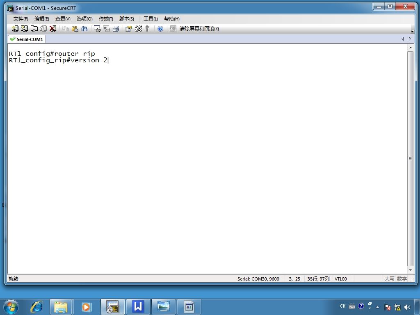Image resolution: width=420 pixels, height=315 pixels.
Task: Open the 传输(T) menu
Action: coord(106,19)
